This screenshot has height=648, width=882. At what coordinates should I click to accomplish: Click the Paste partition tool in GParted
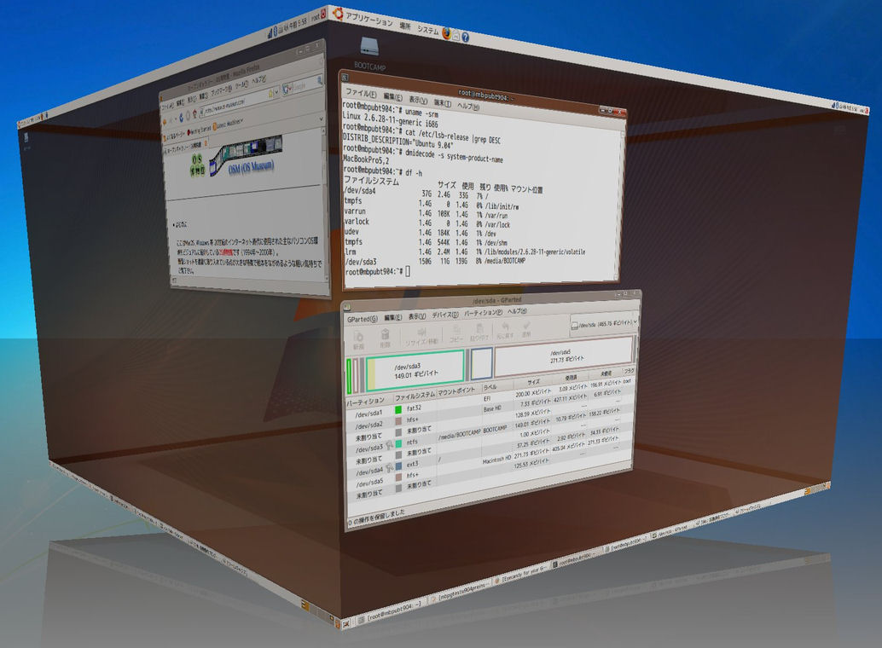479,332
